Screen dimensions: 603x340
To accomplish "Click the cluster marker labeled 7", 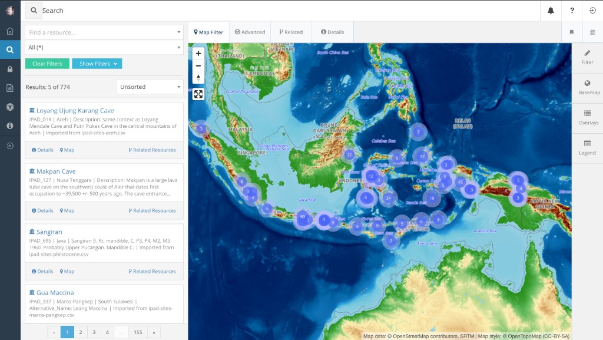I will tap(418, 133).
